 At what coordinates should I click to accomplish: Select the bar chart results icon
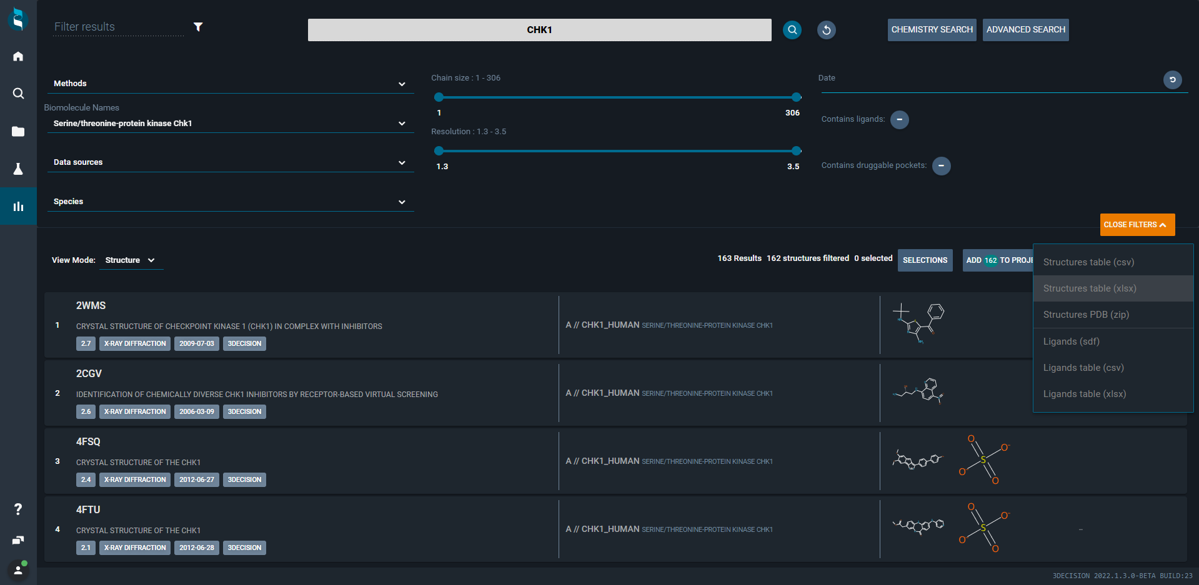pyautogui.click(x=18, y=206)
